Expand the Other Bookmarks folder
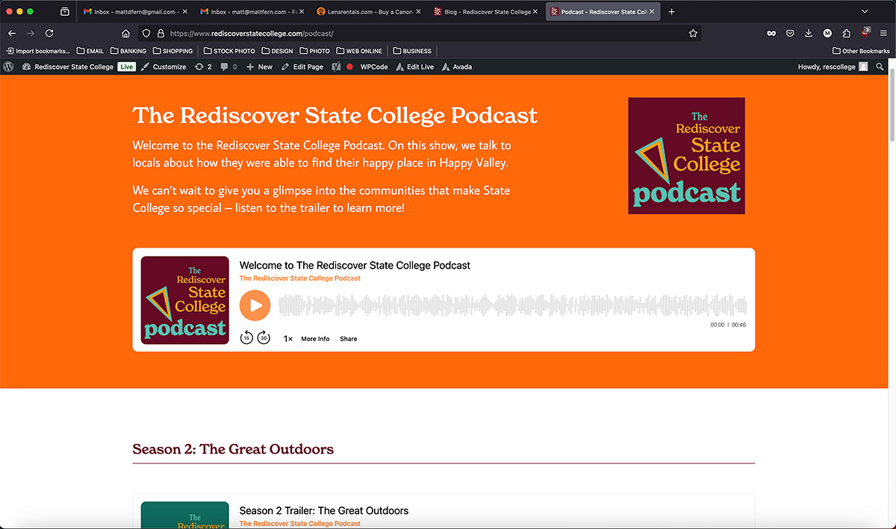 pos(861,51)
